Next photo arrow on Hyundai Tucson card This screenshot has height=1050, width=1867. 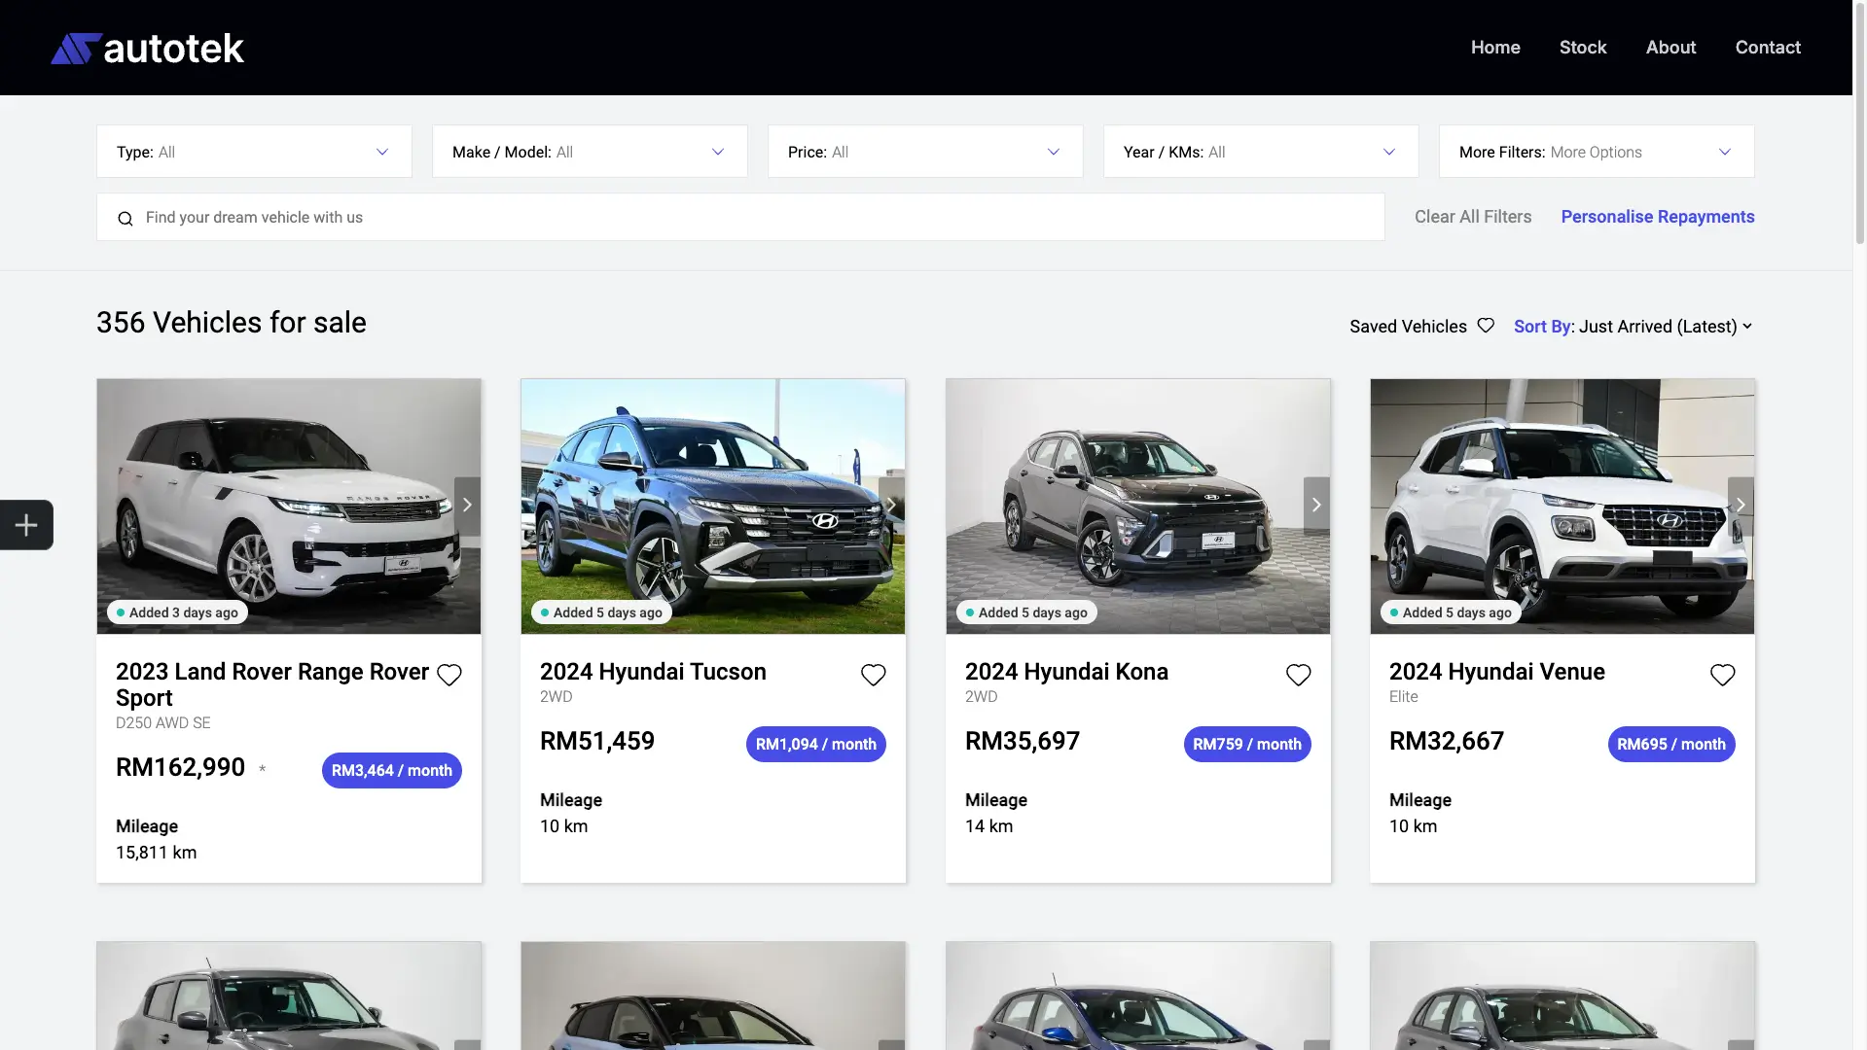click(891, 506)
